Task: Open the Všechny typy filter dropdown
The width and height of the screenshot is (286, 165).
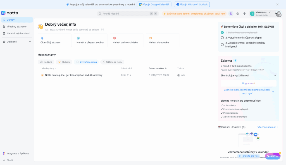Action: click(49, 68)
